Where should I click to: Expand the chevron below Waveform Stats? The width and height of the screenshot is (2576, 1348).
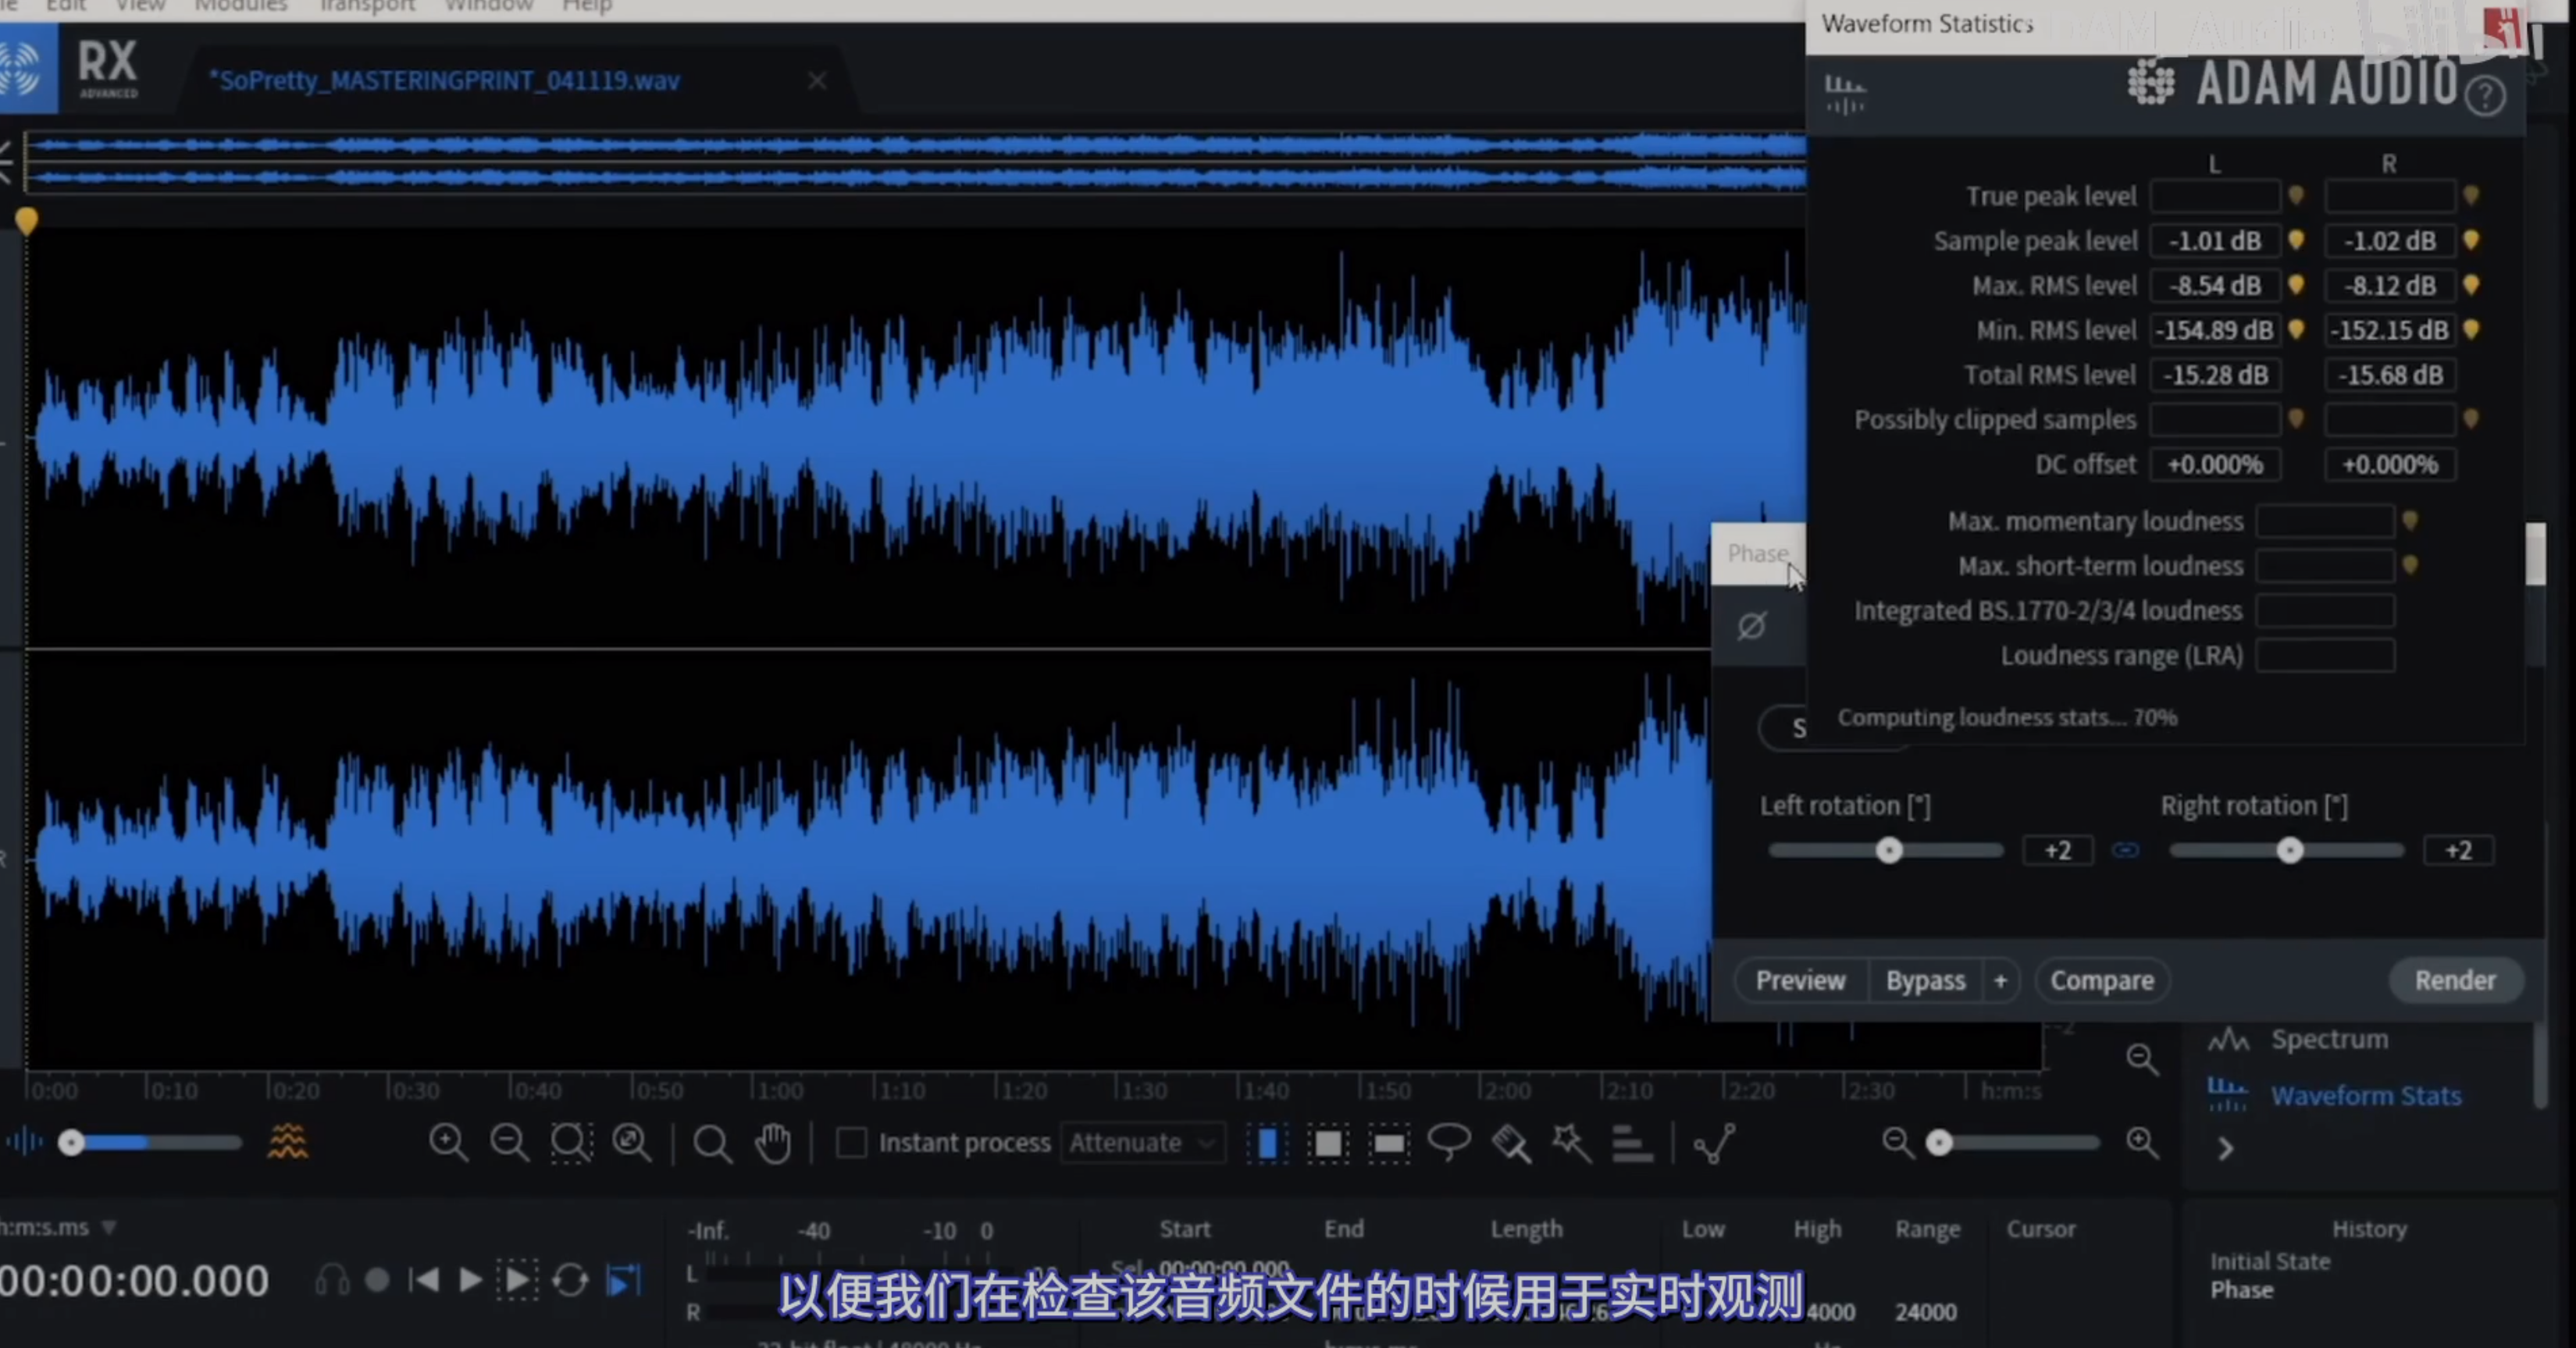click(x=2226, y=1149)
